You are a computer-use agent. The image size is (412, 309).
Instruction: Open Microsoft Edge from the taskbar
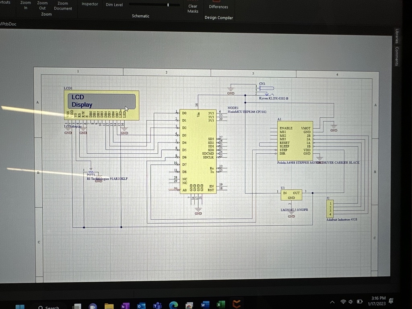pyautogui.click(x=173, y=305)
